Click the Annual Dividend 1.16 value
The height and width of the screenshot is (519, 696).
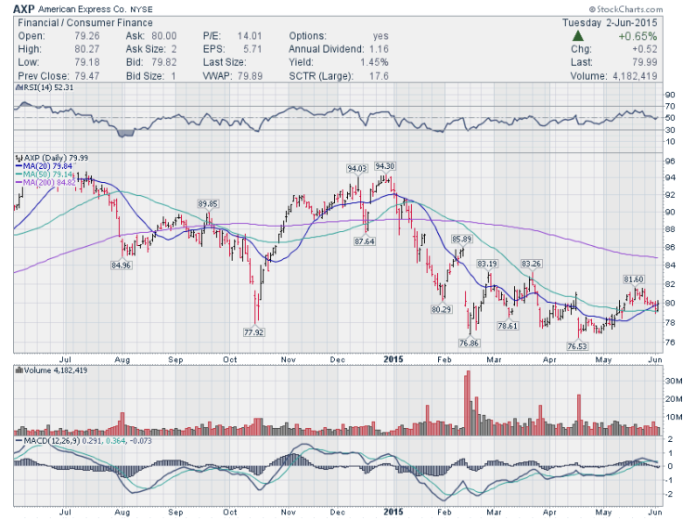(x=379, y=49)
